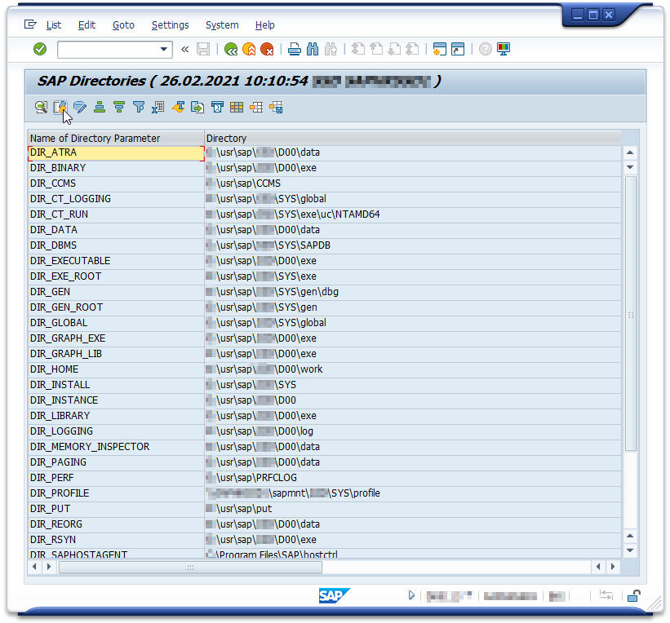The image size is (670, 623).
Task: Change layout with the grid icon
Action: tap(237, 107)
